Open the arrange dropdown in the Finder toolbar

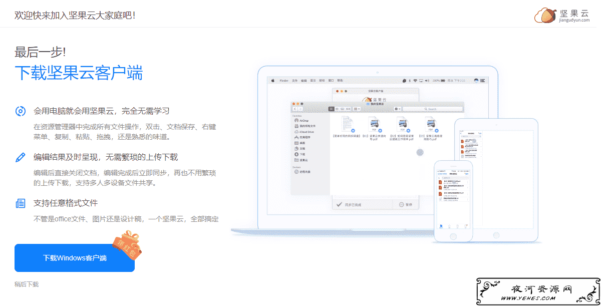(x=357, y=109)
